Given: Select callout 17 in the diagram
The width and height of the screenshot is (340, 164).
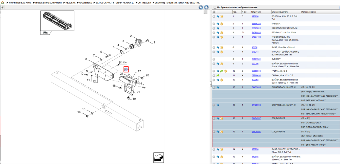Looking at the screenshot, I should click(139, 71).
